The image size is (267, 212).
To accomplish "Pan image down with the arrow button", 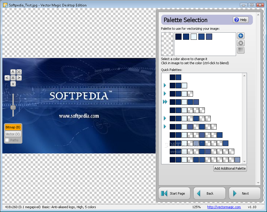I will pos(13,84).
